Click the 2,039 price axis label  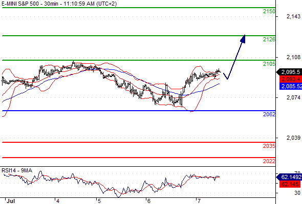click(293, 138)
